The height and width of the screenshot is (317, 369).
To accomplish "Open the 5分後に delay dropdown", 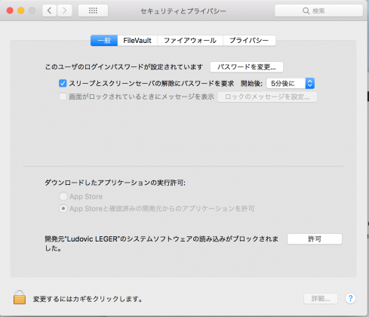I will [291, 84].
